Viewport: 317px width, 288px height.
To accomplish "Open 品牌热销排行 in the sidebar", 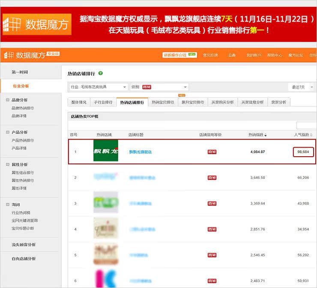I will point(23,108).
